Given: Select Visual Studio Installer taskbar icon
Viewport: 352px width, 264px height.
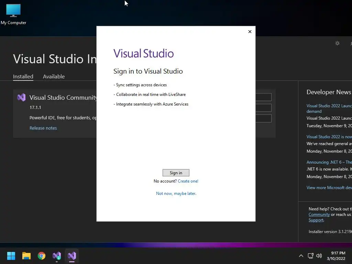Looking at the screenshot, I should tap(57, 256).
